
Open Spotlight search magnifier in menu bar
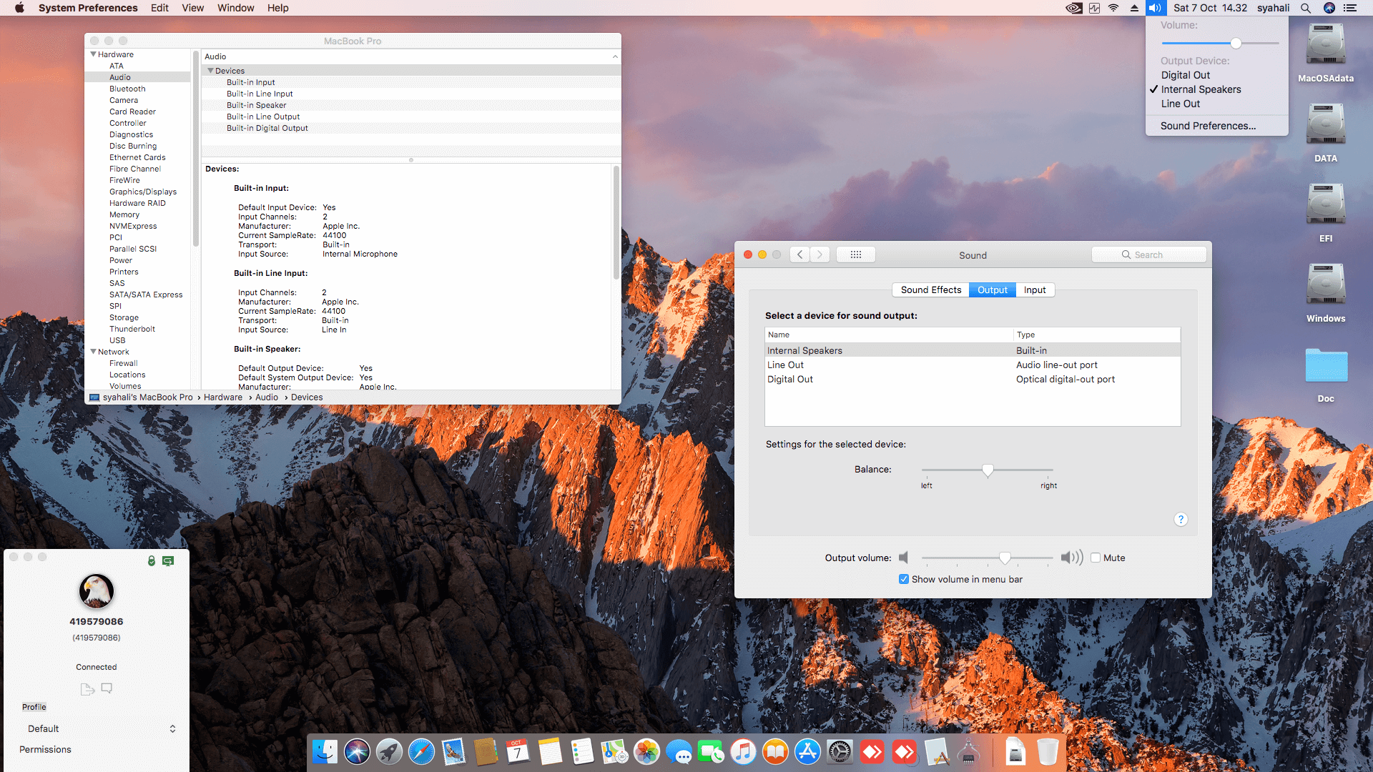[x=1306, y=8]
